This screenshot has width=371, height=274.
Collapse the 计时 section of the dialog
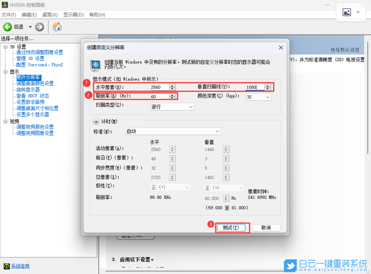pos(96,121)
